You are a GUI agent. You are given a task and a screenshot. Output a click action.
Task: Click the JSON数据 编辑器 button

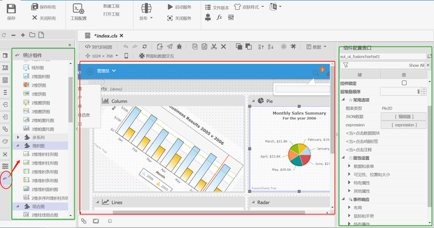[x=404, y=116]
